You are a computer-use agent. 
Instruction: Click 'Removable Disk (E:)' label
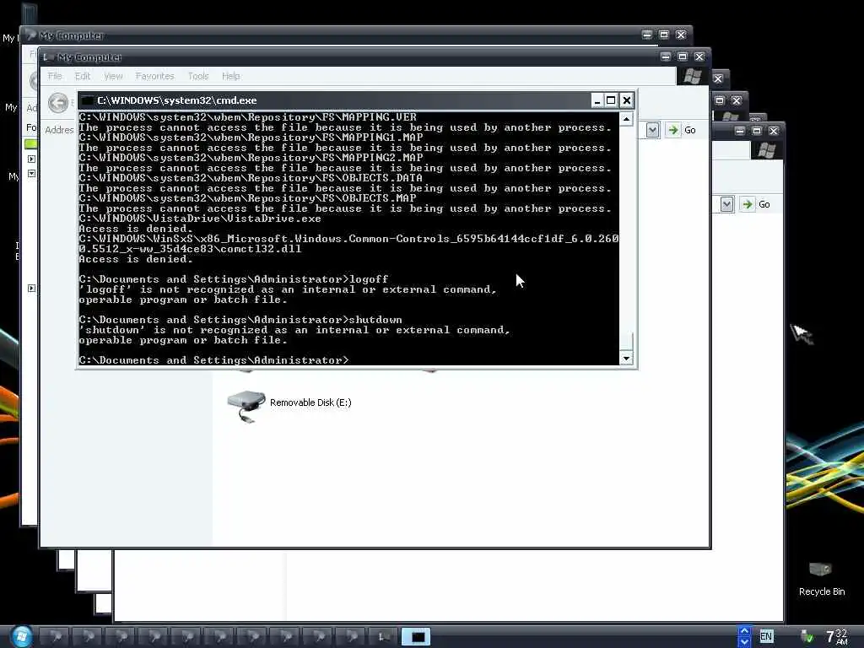pos(310,402)
